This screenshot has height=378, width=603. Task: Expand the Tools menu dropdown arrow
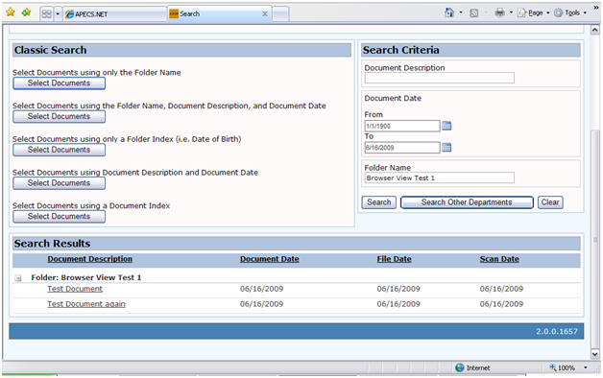pyautogui.click(x=585, y=13)
